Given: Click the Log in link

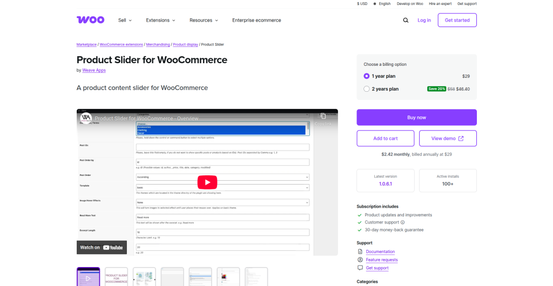Looking at the screenshot, I should pos(424,20).
